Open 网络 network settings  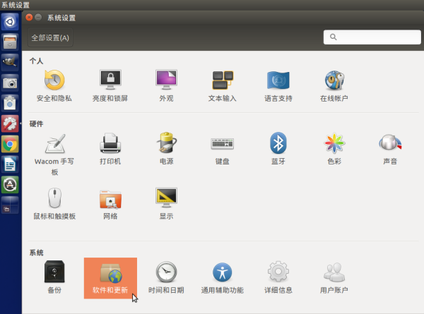110,204
